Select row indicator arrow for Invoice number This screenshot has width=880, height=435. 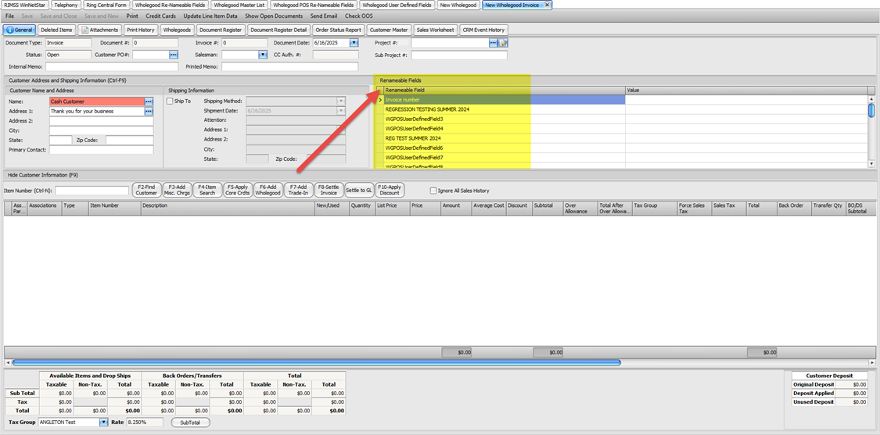380,100
